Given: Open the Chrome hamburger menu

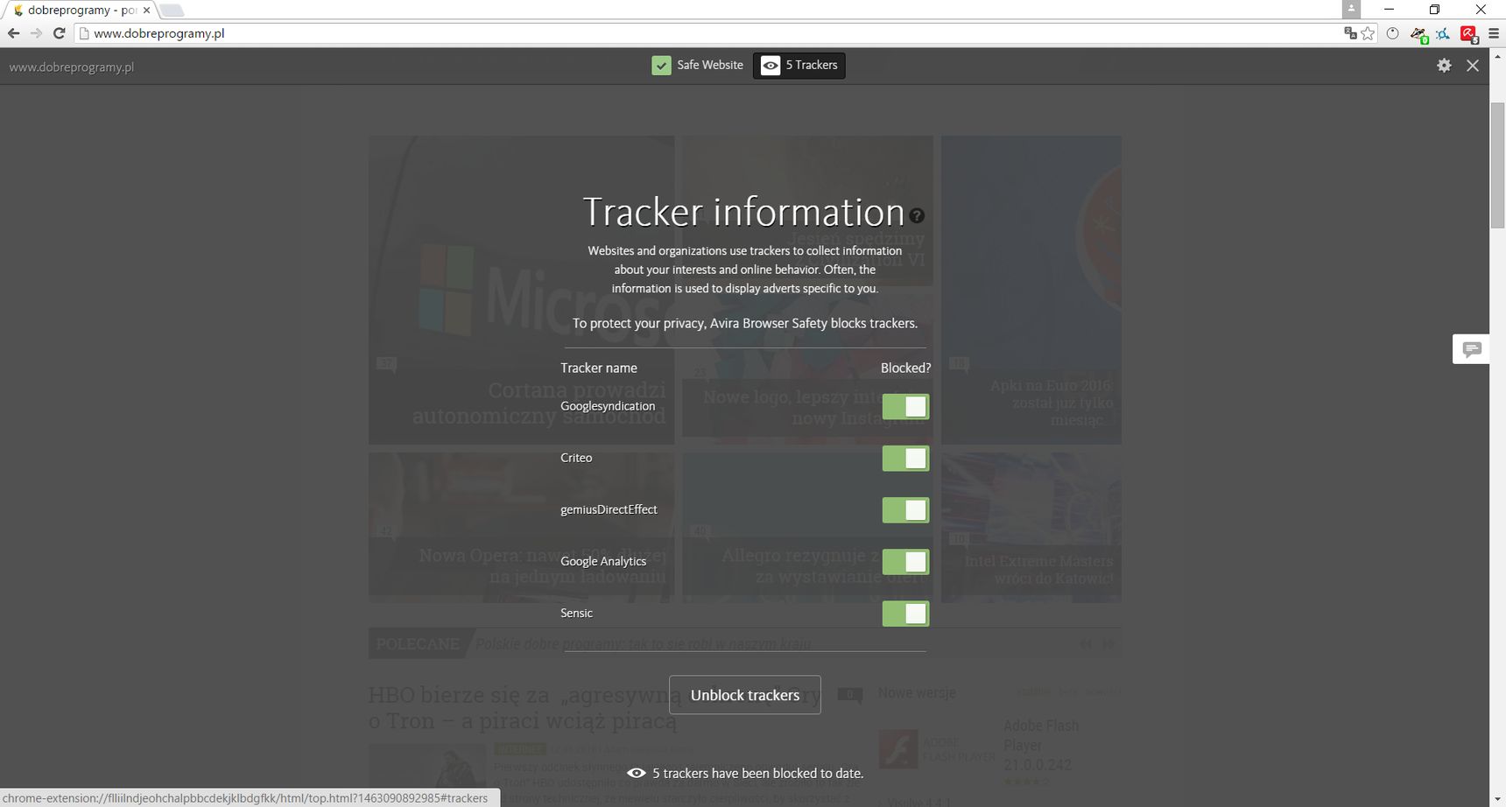Looking at the screenshot, I should 1494,33.
